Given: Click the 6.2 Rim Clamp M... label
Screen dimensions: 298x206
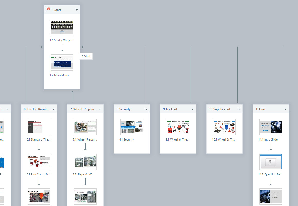Looking at the screenshot, I should (38, 174).
